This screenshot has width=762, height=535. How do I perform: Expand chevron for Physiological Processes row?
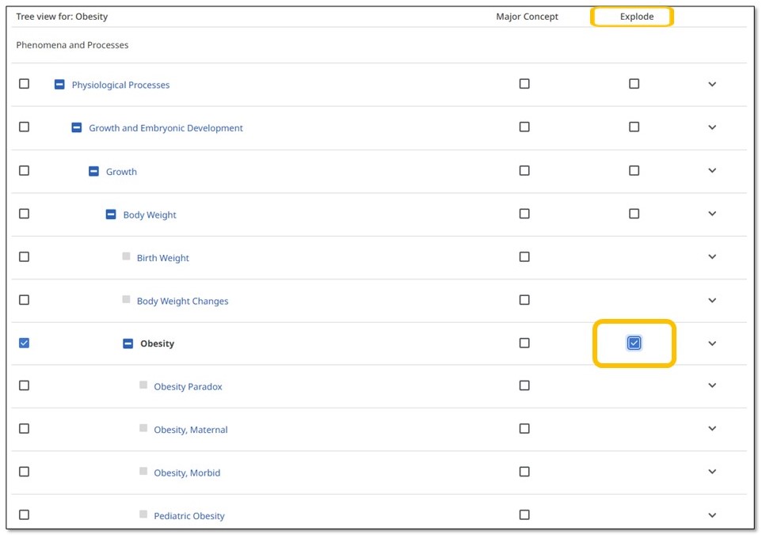[x=712, y=85]
